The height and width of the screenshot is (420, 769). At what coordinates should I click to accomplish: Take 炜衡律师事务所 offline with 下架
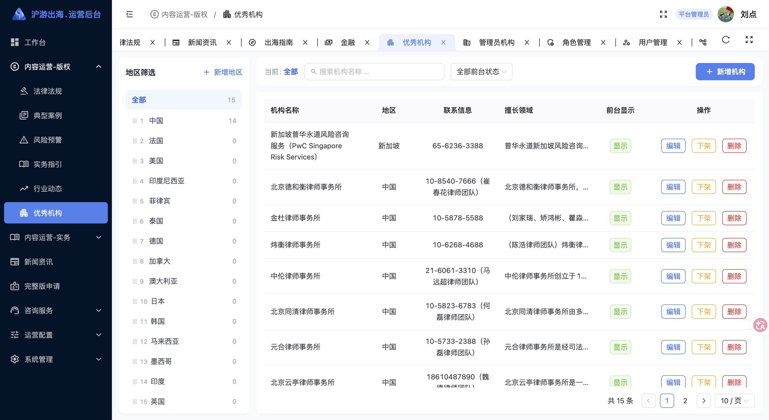(704, 245)
